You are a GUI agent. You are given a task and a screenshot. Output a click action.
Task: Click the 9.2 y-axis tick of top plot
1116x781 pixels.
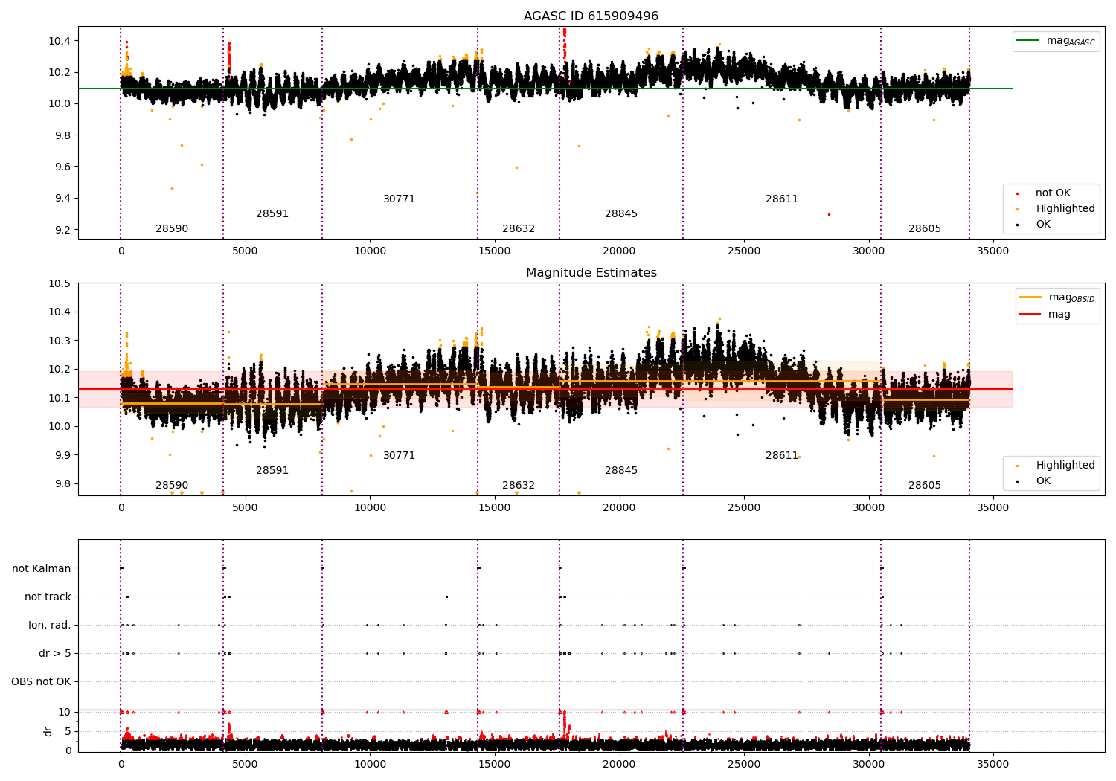[62, 230]
